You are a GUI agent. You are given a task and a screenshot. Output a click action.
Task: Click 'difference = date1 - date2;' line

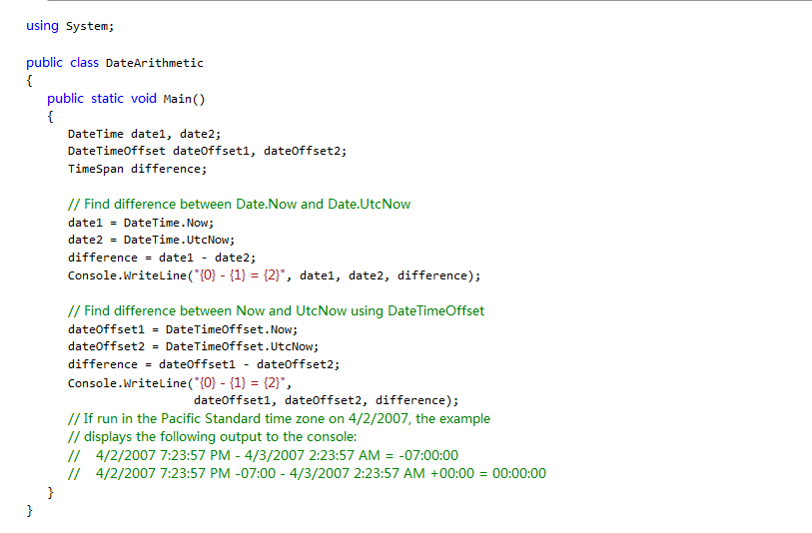point(162,258)
